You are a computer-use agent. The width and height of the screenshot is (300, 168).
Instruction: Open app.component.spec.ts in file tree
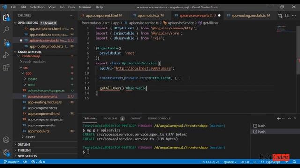point(45,119)
